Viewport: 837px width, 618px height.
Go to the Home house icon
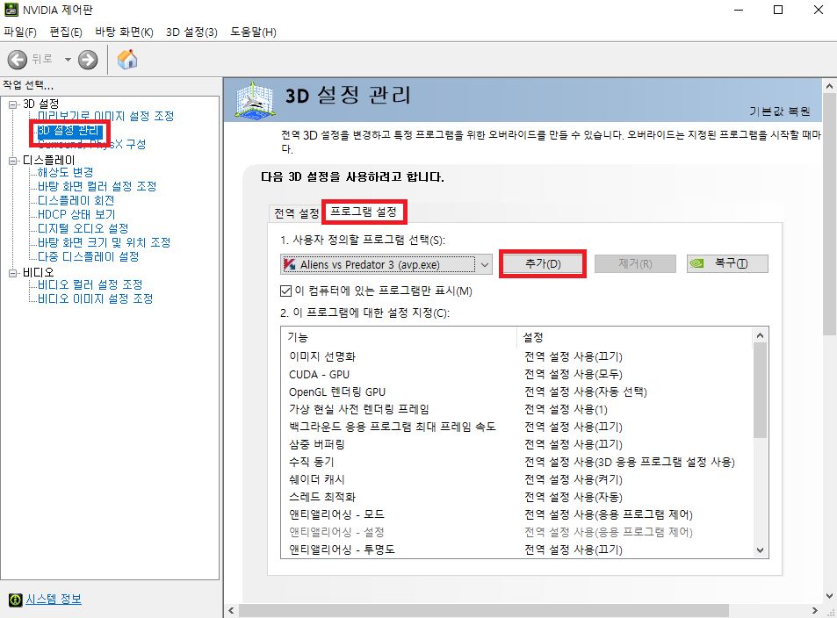tap(127, 59)
